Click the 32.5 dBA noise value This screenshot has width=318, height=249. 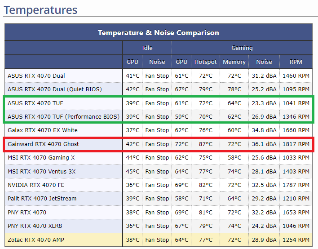[x=264, y=185]
